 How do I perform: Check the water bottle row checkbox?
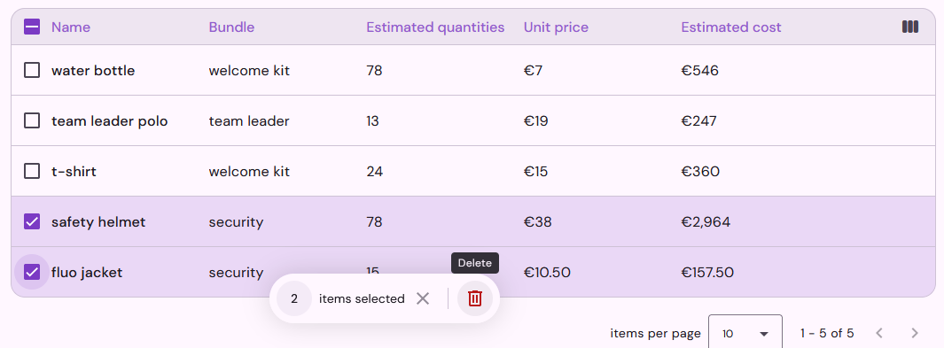(x=32, y=70)
